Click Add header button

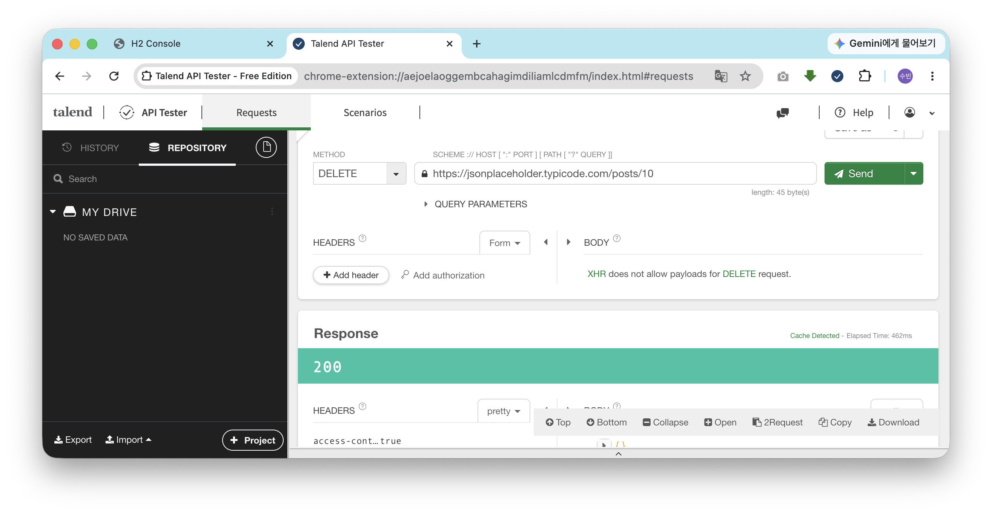click(x=351, y=275)
